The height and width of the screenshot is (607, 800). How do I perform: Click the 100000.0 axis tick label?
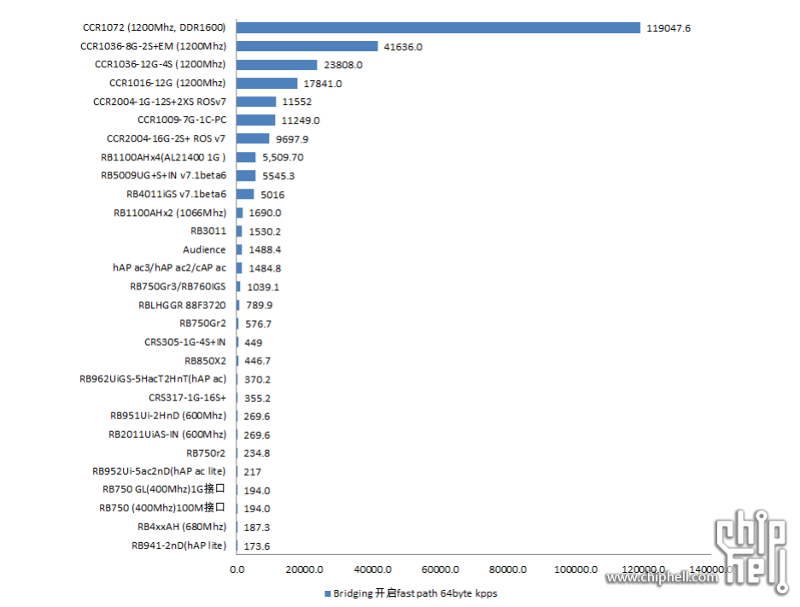[x=576, y=569]
